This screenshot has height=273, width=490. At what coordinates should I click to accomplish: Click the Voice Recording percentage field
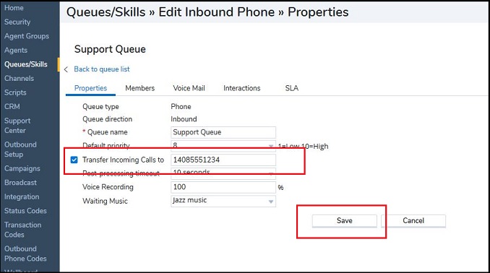point(223,187)
